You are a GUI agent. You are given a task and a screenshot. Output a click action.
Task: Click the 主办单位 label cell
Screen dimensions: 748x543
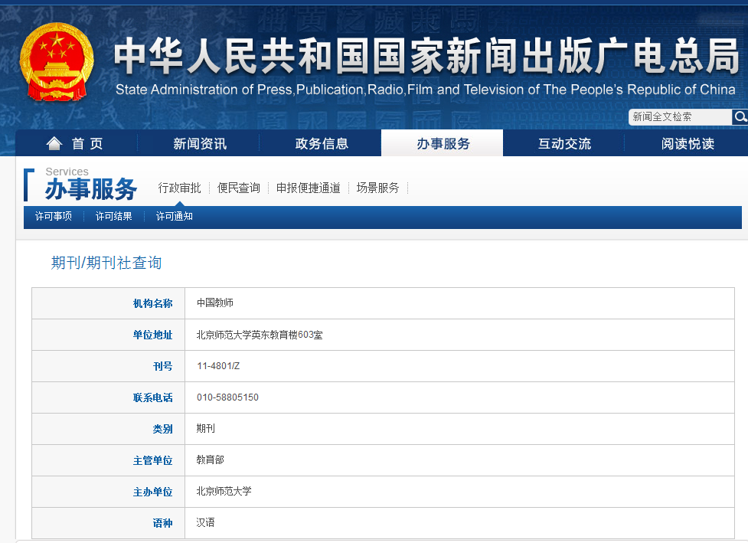point(108,492)
